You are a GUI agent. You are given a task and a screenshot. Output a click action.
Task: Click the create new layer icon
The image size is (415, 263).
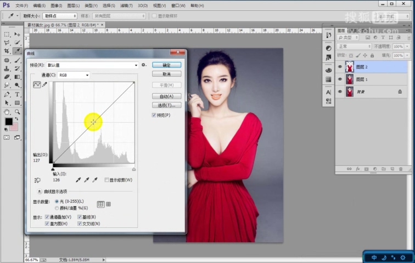click(x=392, y=169)
